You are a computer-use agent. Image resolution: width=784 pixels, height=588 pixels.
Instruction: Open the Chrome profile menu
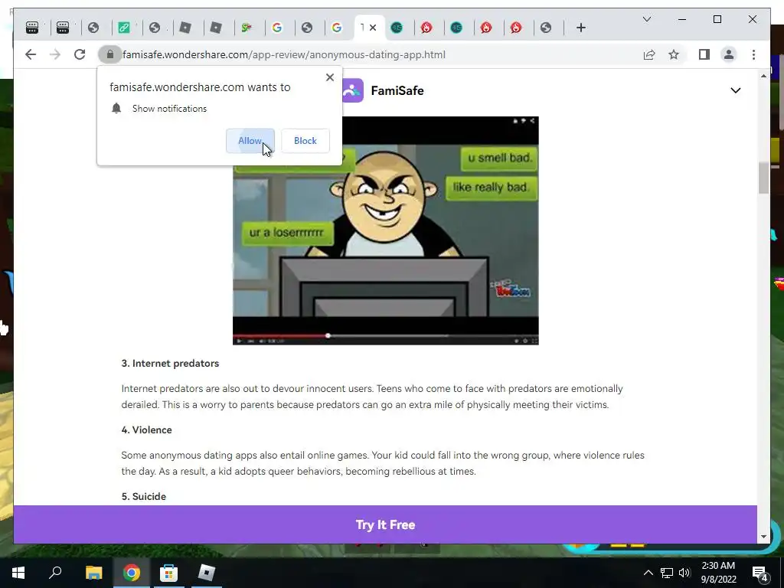pos(729,54)
